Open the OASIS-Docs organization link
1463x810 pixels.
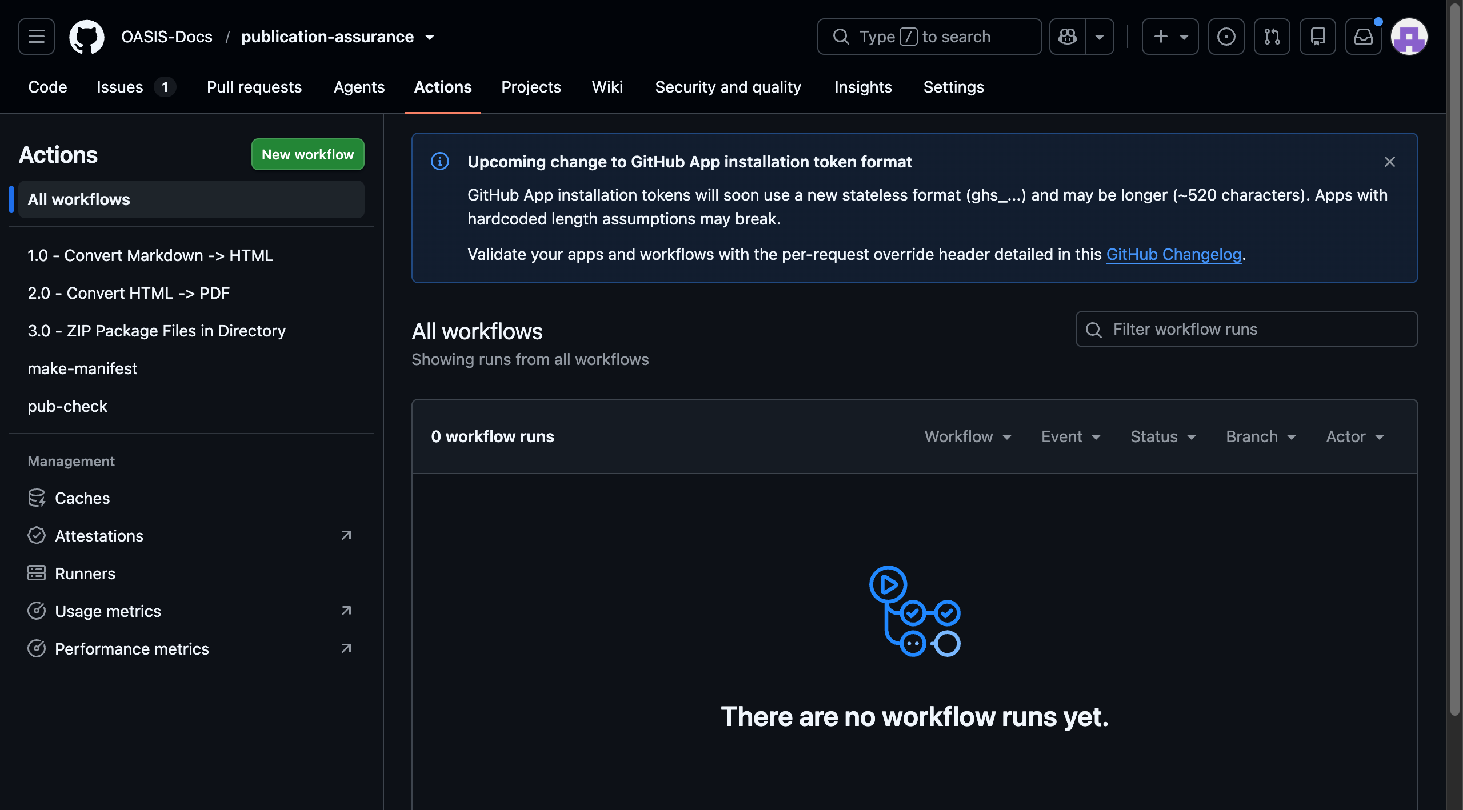(x=167, y=37)
